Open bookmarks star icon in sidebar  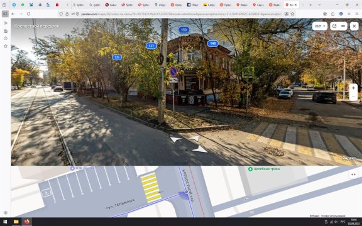tap(6, 46)
